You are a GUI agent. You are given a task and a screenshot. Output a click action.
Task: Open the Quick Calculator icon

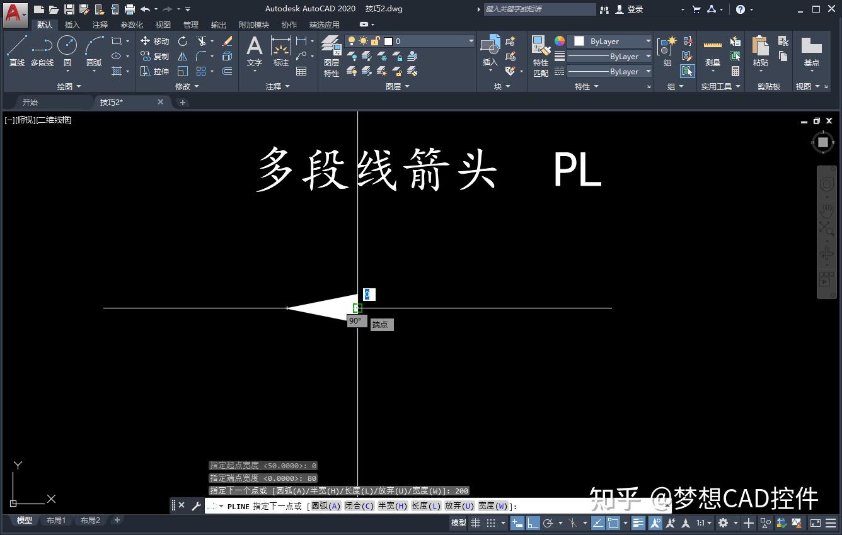[735, 71]
